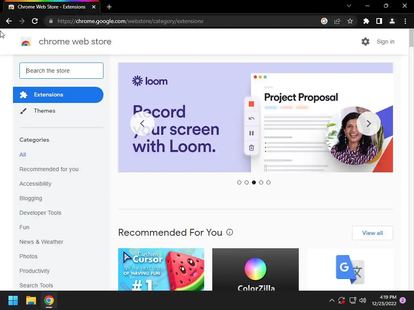Screen dimensions: 414x310
Task: View all recommended extensions
Action: tap(372, 233)
